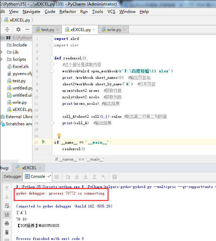
Task: Open project panel settings gear
Action: (18, 29)
